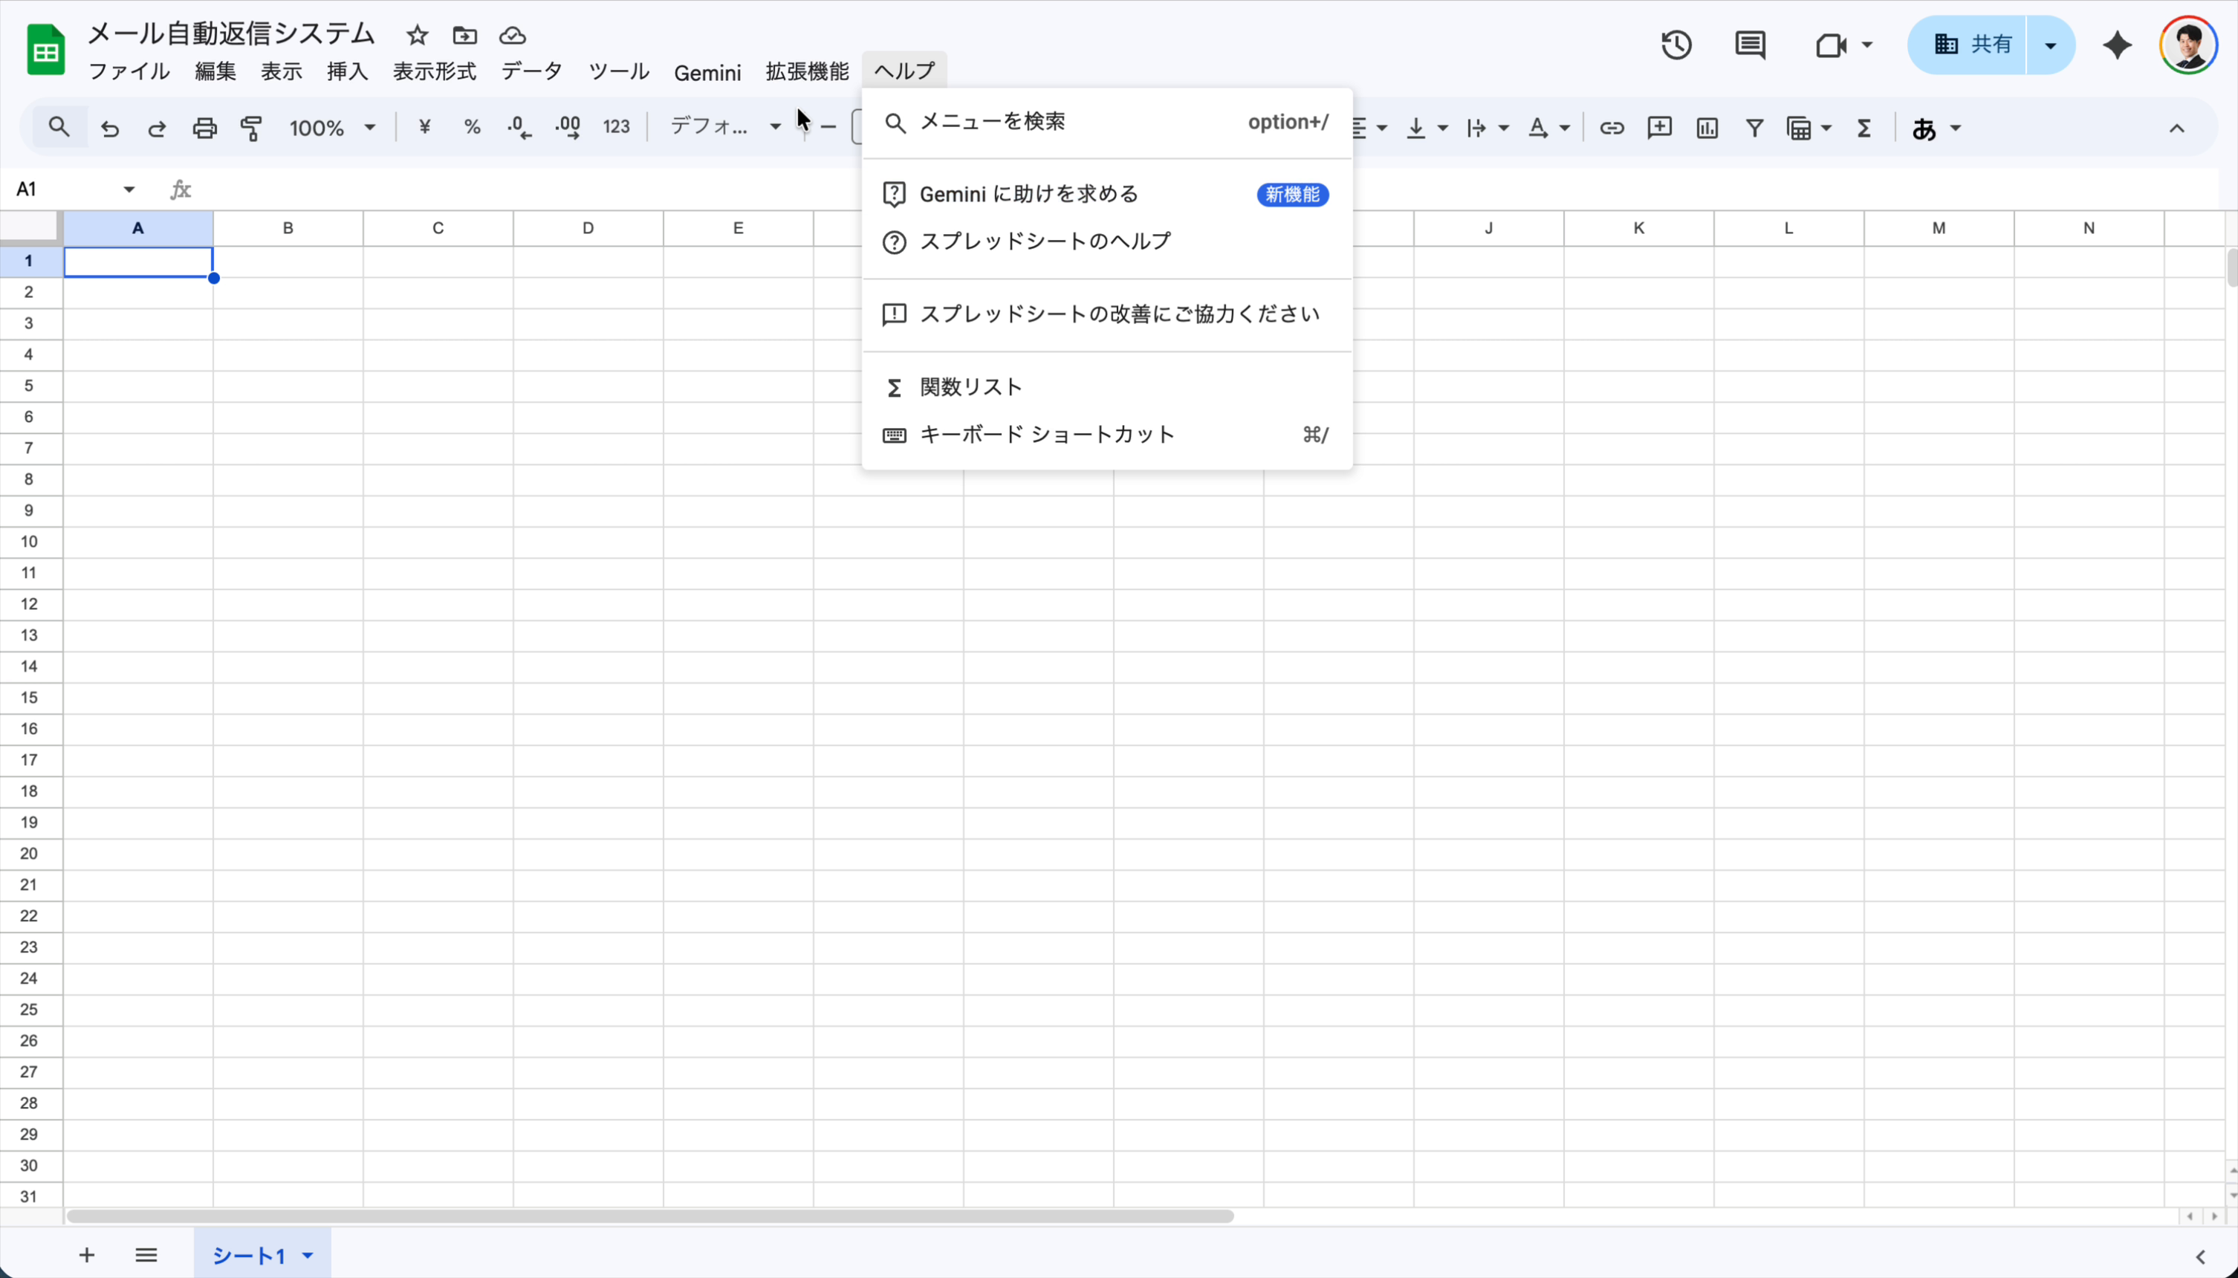This screenshot has width=2238, height=1278.
Task: Expand the cell name box dropdown
Action: (129, 189)
